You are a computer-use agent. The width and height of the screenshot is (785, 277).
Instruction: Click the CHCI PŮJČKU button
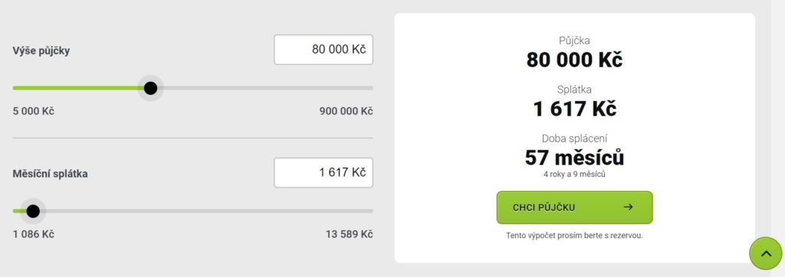pos(574,207)
